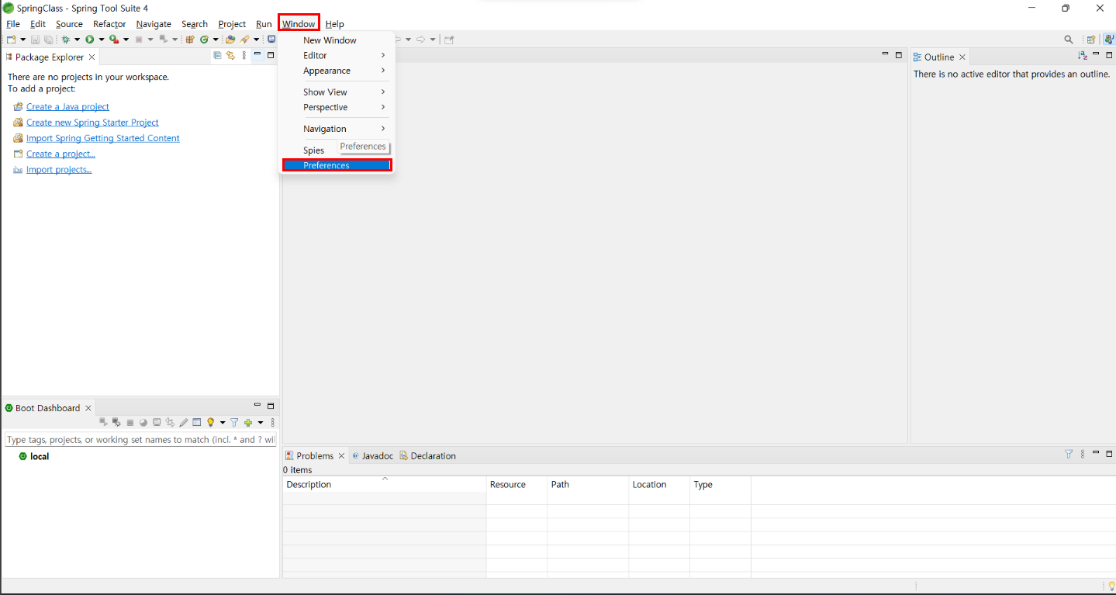
Task: Click the New file wizard icon
Action: 12,40
